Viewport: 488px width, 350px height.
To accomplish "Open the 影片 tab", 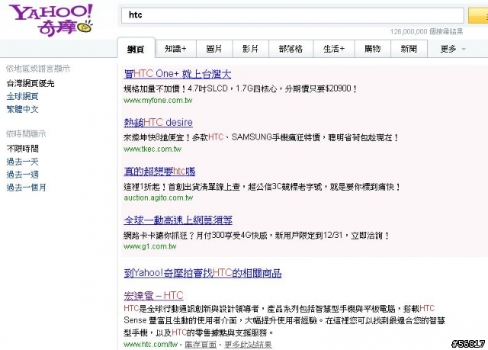I will click(x=251, y=49).
